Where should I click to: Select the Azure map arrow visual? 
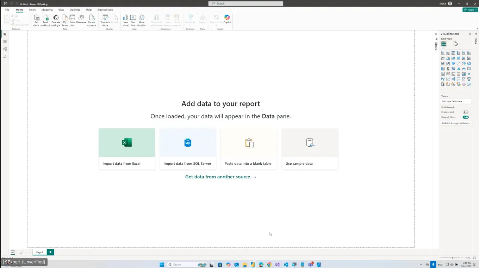tap(459, 69)
